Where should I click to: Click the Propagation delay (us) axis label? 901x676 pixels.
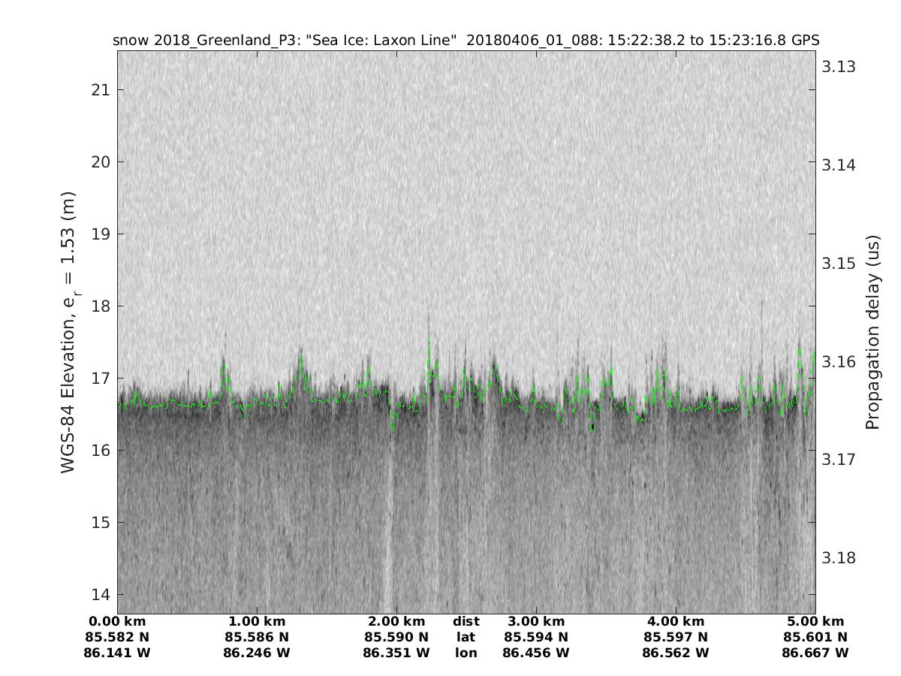[872, 332]
